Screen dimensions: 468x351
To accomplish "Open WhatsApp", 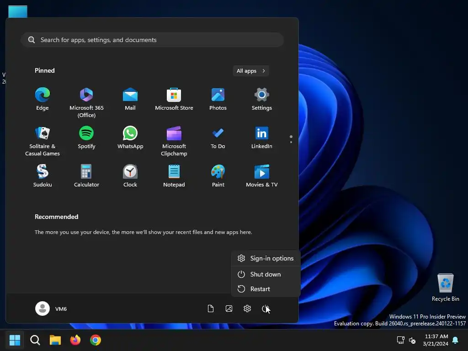I will pos(130,138).
